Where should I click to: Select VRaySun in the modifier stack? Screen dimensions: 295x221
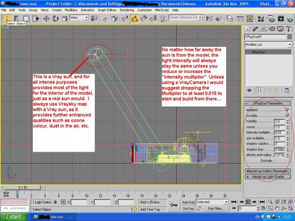pyautogui.click(x=268, y=52)
